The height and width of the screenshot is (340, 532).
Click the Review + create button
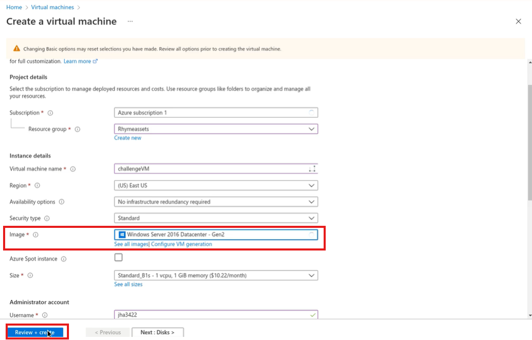point(34,332)
